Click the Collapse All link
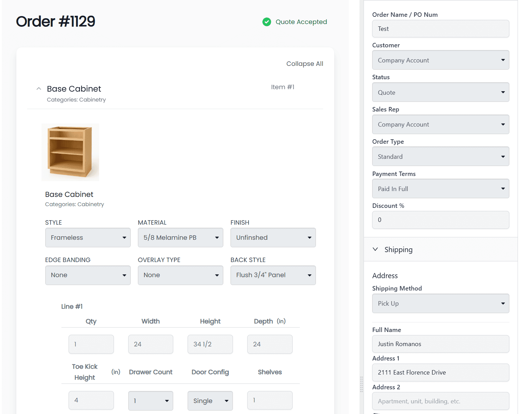The height and width of the screenshot is (414, 520). 305,63
